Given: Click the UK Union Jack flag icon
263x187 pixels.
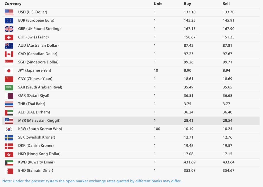Looking at the screenshot, I should pyautogui.click(x=9, y=29).
